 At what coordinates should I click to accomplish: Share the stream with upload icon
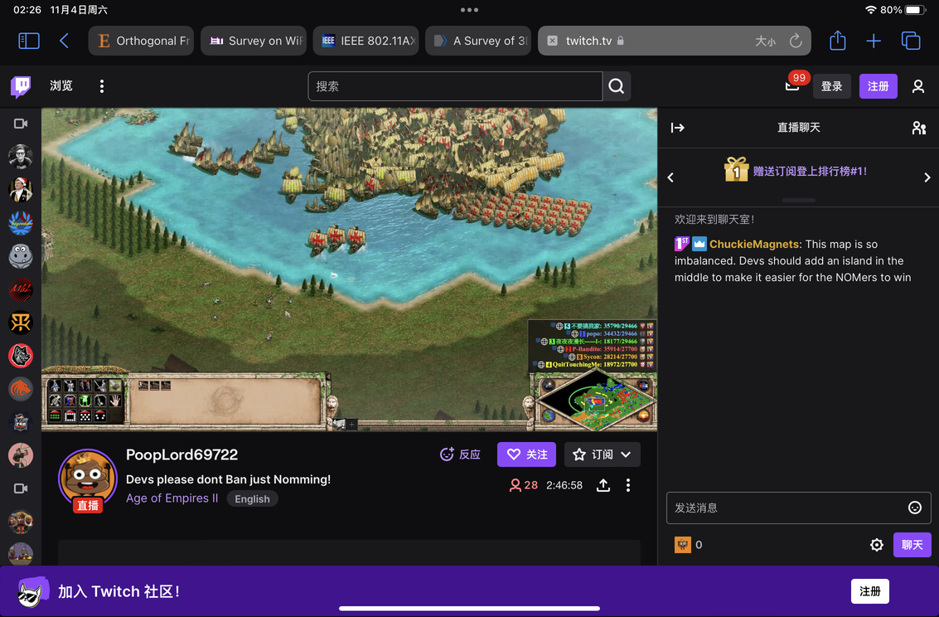[x=603, y=485]
